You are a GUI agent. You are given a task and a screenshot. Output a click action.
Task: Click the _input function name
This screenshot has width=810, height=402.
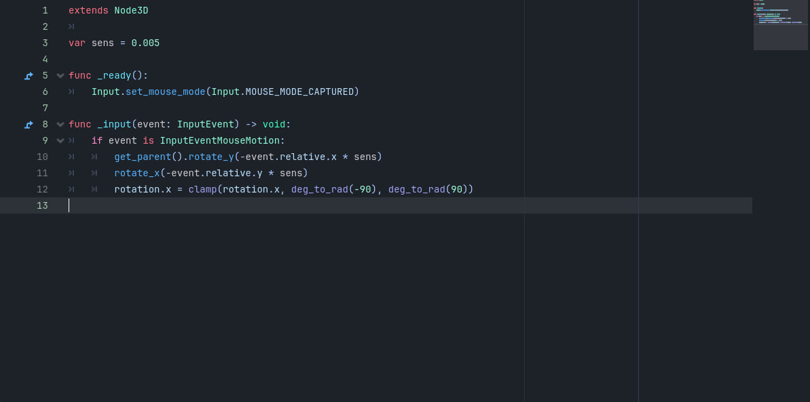114,124
